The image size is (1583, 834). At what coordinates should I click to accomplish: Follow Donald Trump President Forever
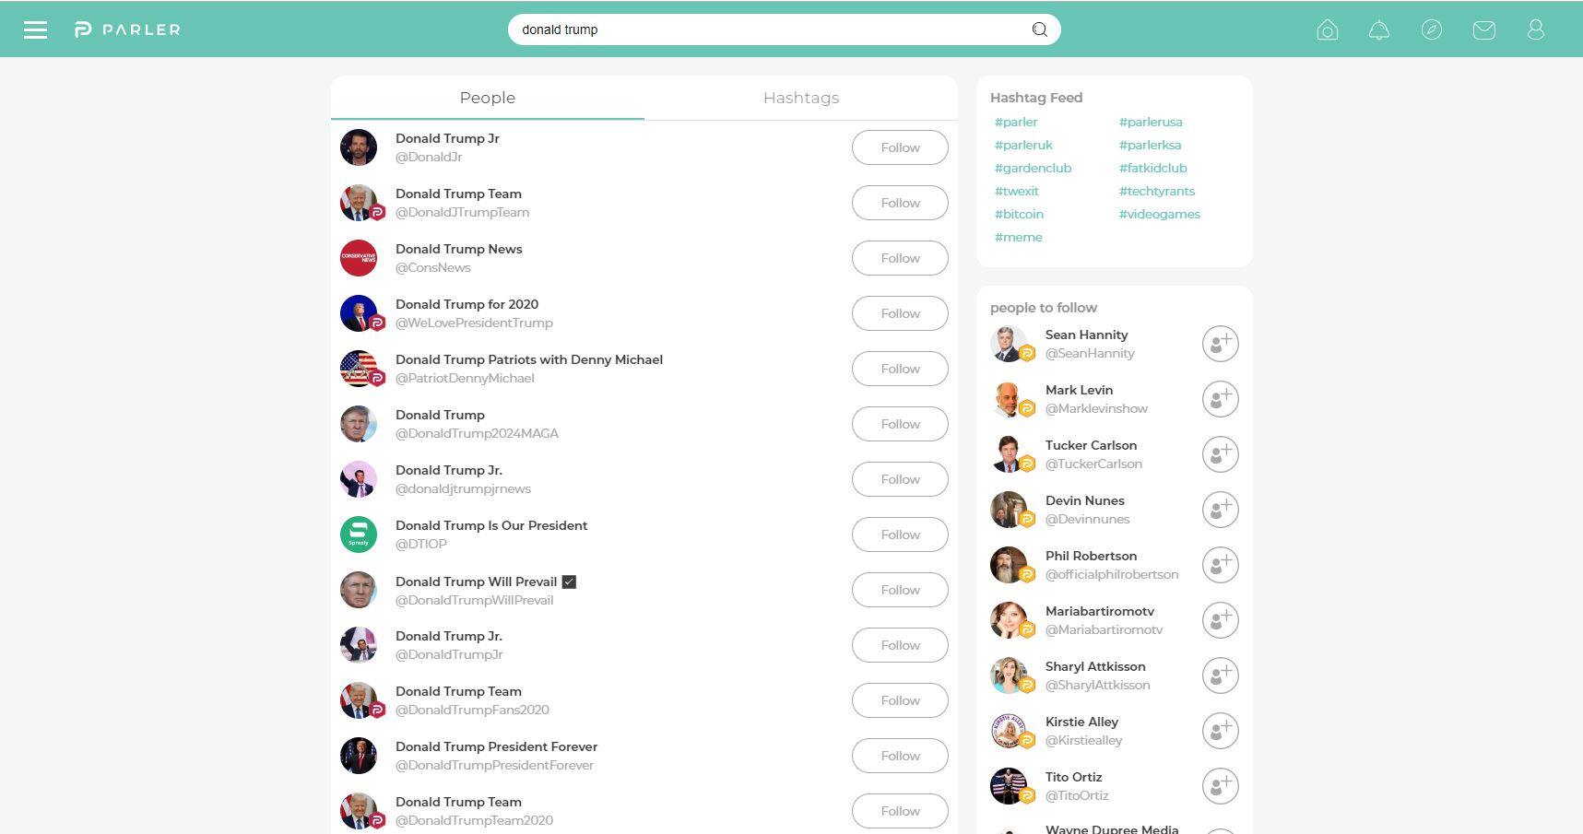[900, 756]
